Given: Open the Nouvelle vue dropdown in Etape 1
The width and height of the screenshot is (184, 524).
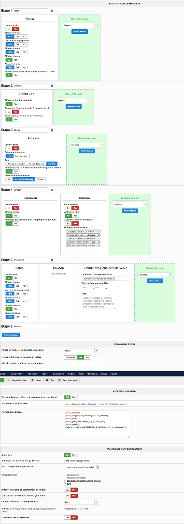Looking at the screenshot, I should click(x=80, y=25).
